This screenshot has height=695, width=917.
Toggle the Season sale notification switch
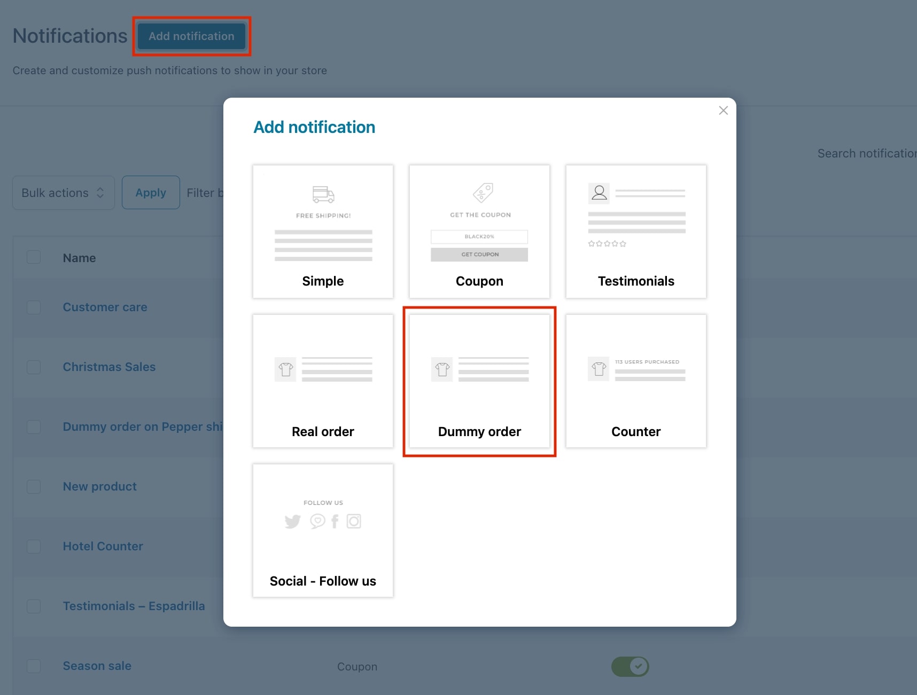point(630,666)
